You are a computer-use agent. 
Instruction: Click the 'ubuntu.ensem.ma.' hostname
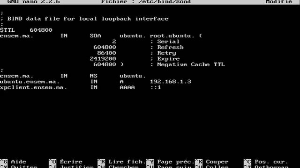coord(30,82)
